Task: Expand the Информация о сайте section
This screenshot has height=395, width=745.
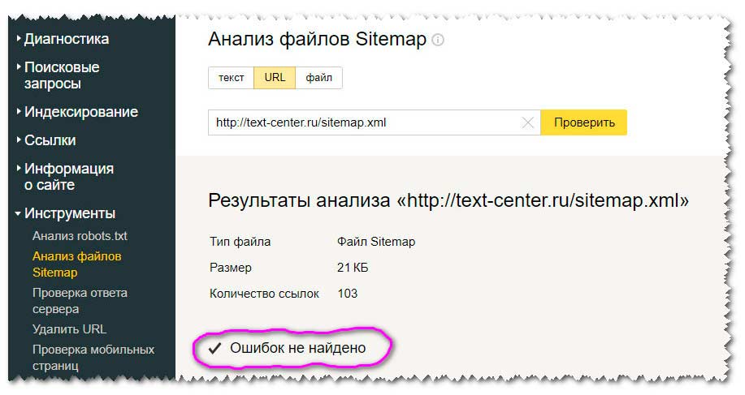Action: pos(68,177)
